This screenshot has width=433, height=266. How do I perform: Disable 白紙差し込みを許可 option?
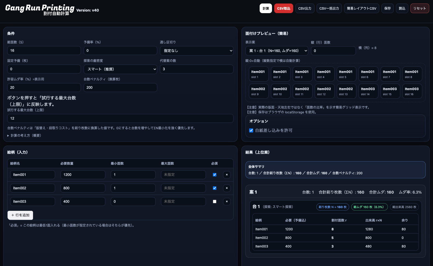[x=251, y=130]
